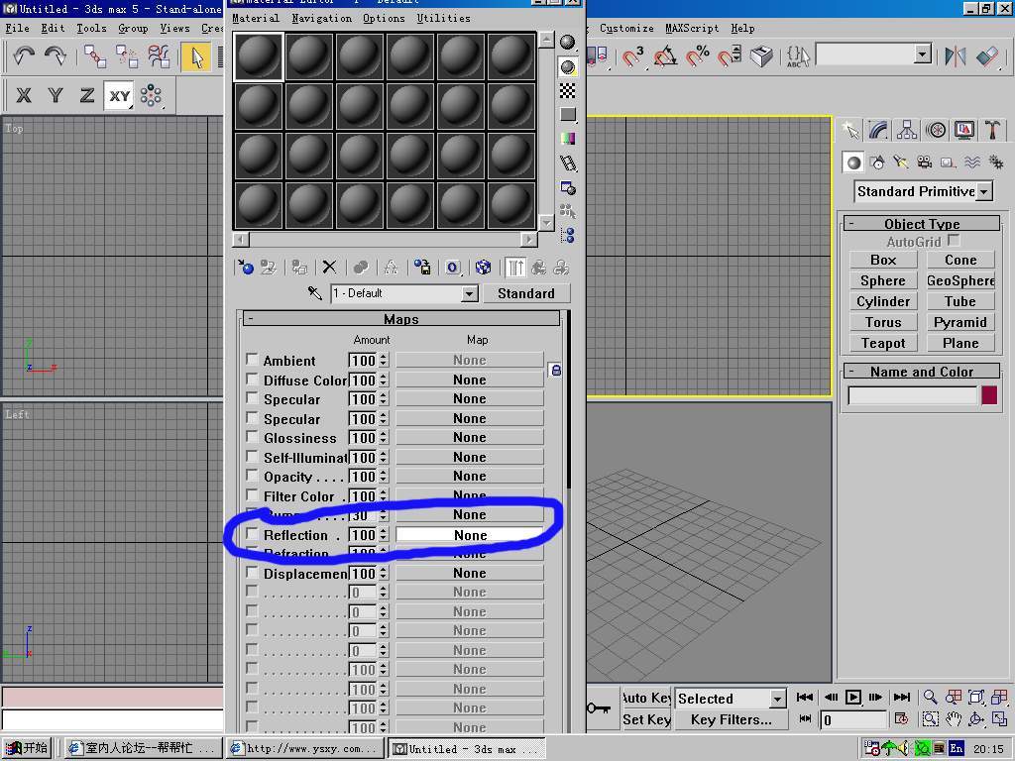The width and height of the screenshot is (1015, 761).
Task: Enable the Opacity map checkbox
Action: click(252, 477)
